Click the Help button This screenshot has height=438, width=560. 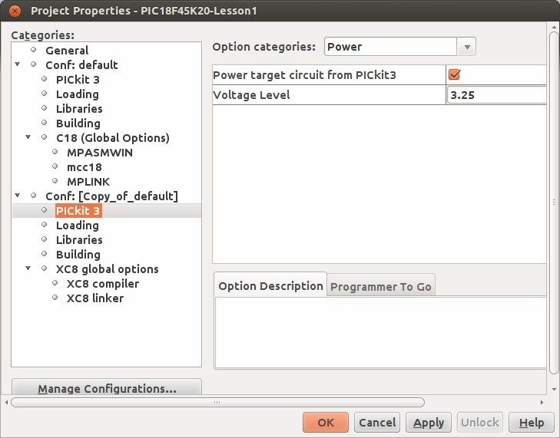pos(532,423)
